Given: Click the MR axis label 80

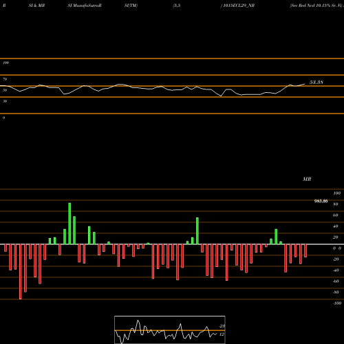Looking at the screenshot, I should click(x=336, y=204).
